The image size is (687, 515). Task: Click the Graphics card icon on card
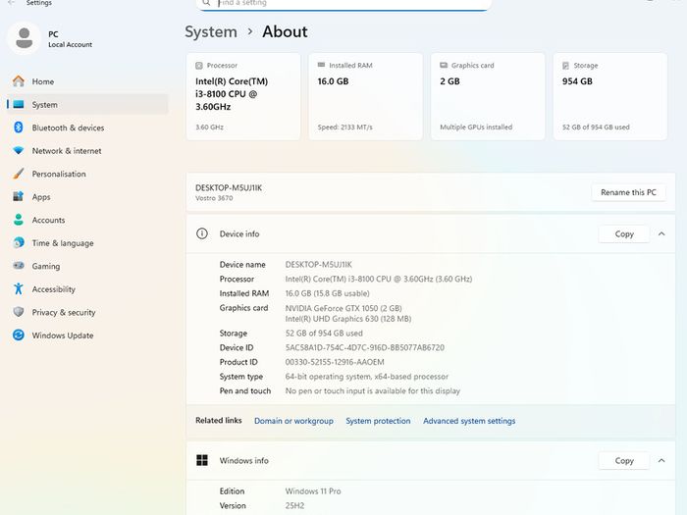pyautogui.click(x=444, y=65)
